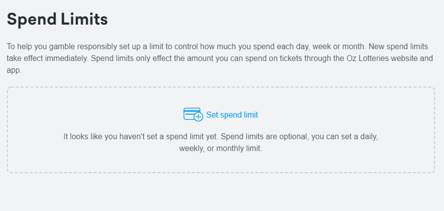Viewport: 444px width, 211px height.
Task: Click the word app ending the description
Action: point(14,70)
